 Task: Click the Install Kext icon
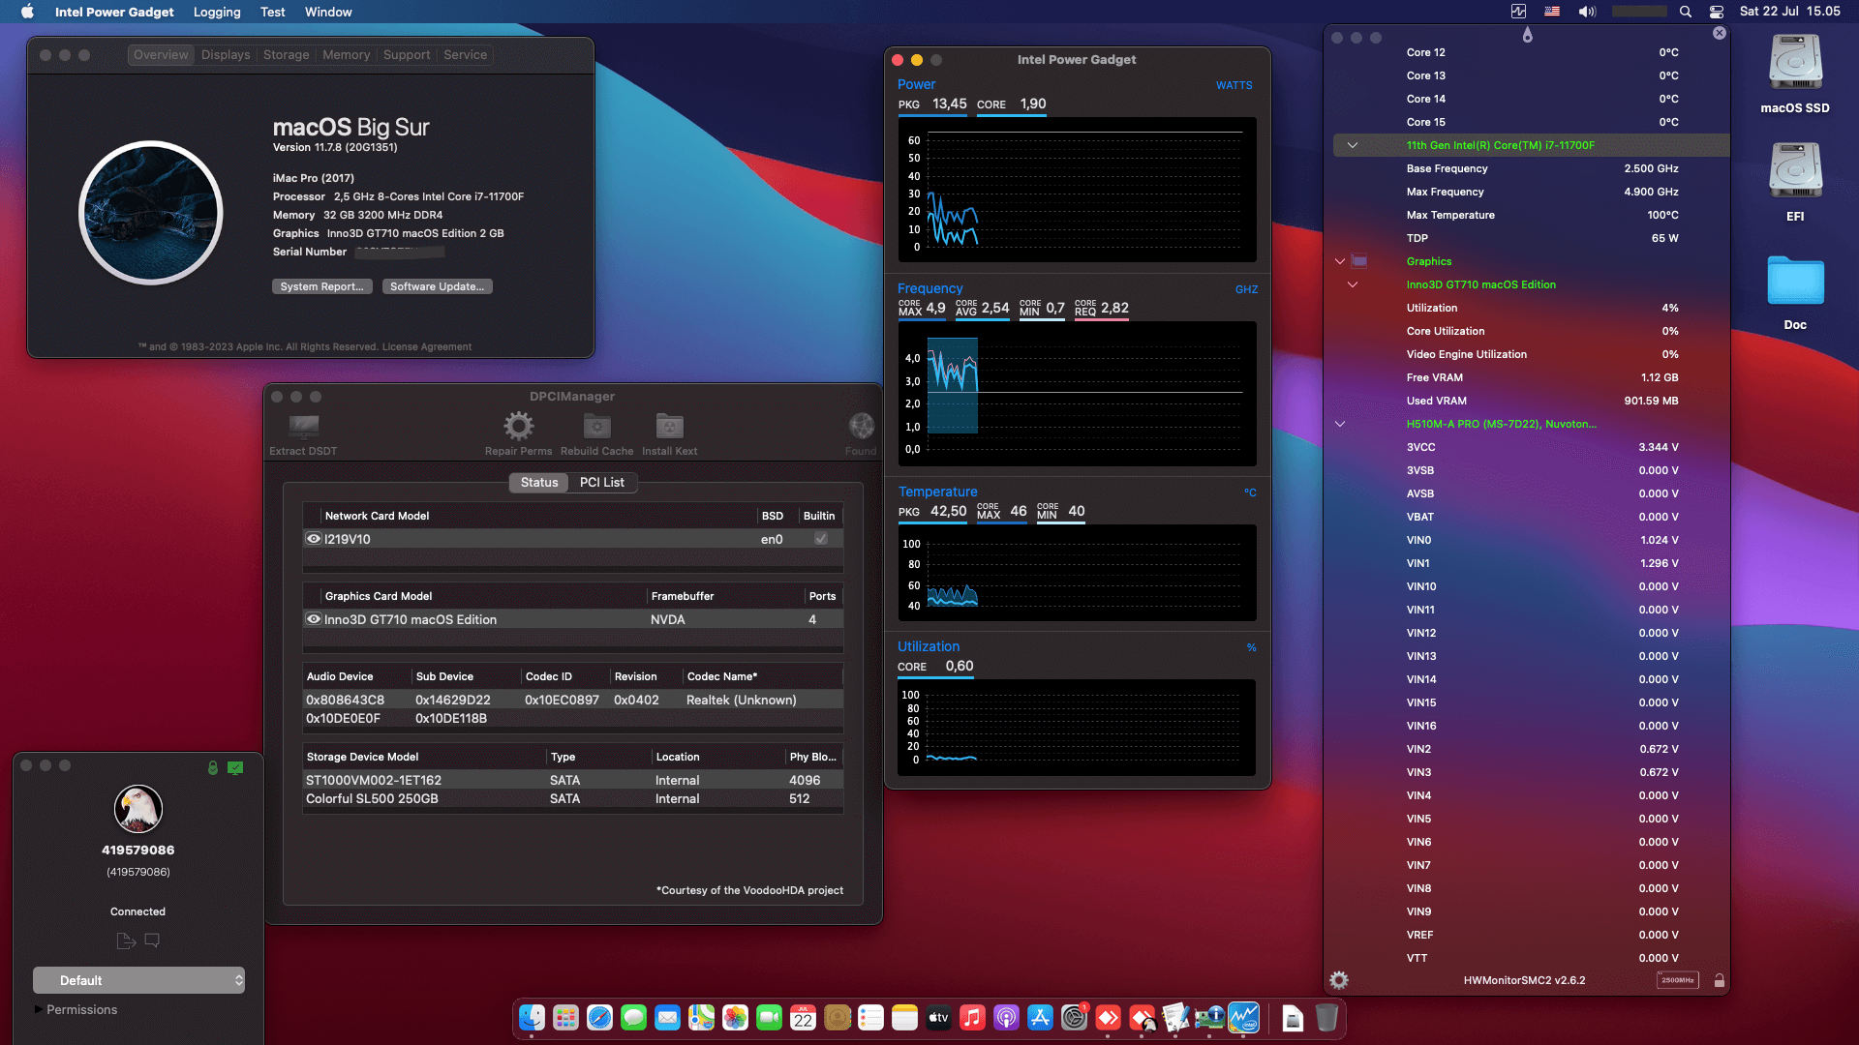pyautogui.click(x=669, y=427)
